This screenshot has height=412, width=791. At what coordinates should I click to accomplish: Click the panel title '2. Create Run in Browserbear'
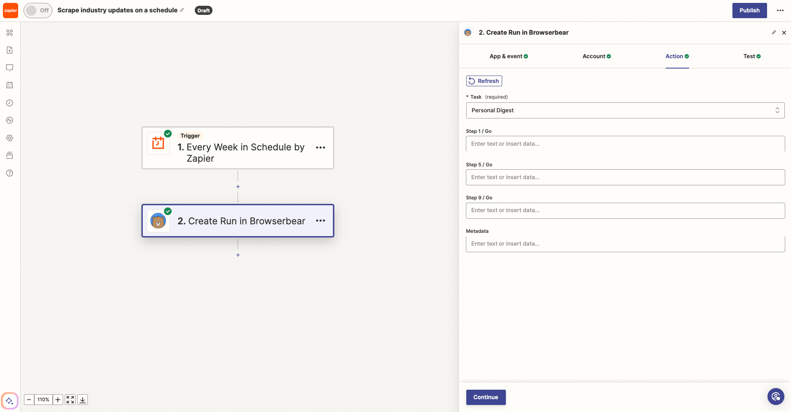pos(524,33)
